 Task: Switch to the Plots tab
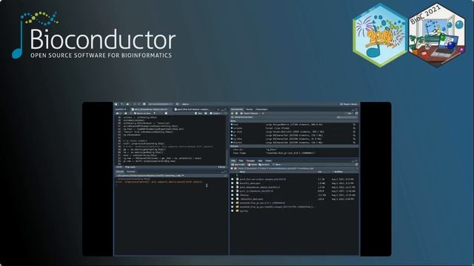(241, 160)
